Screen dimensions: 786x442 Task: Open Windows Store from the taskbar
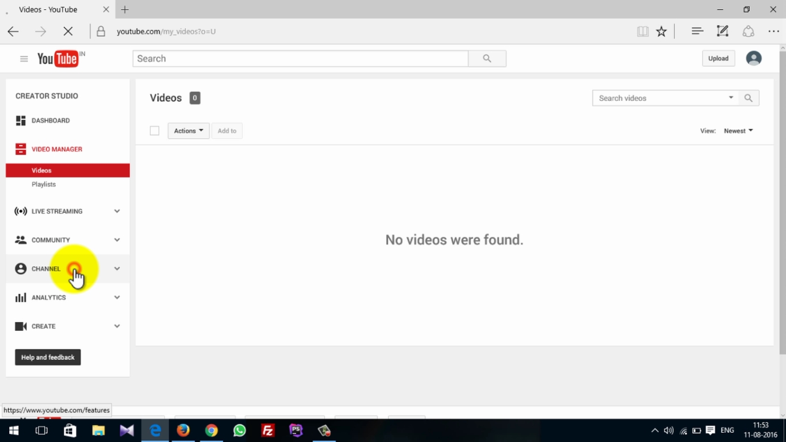(x=70, y=430)
